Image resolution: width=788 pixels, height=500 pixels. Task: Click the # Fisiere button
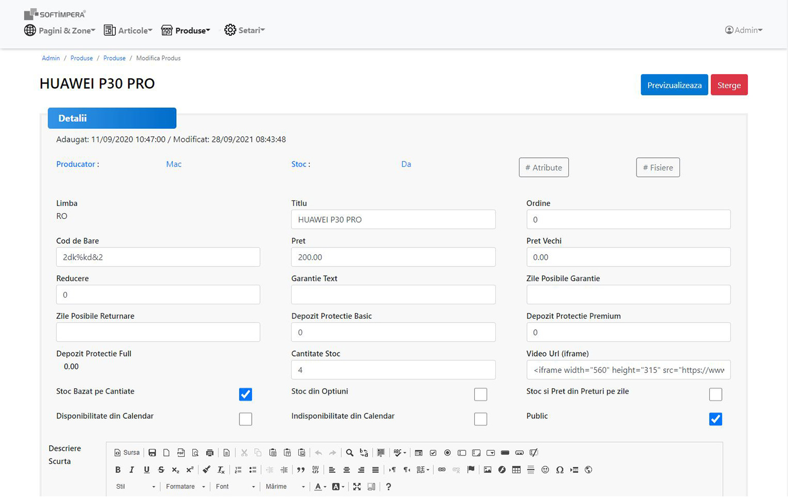click(658, 167)
